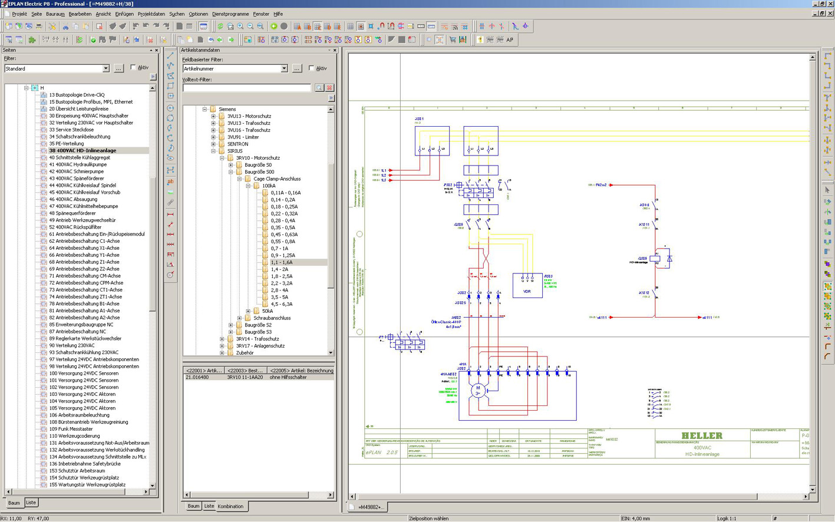Expand the Schraubanschluss node

click(x=240, y=318)
